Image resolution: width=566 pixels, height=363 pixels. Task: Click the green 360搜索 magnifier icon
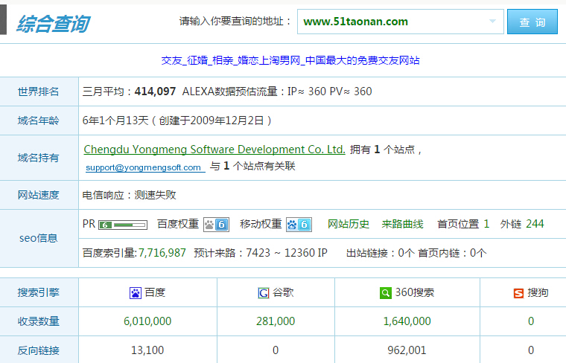point(386,293)
